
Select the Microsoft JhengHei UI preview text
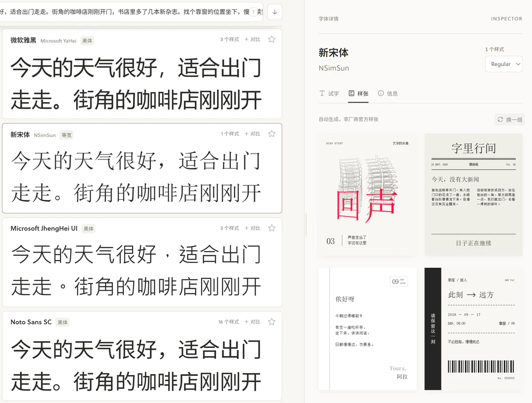[x=136, y=271]
